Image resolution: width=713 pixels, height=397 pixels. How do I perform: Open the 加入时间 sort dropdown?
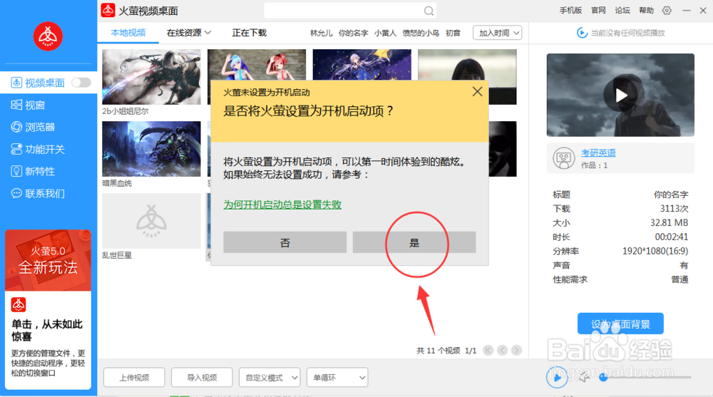pos(498,33)
